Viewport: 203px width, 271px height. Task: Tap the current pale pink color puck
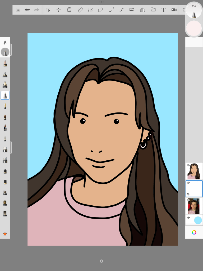[x=194, y=28]
